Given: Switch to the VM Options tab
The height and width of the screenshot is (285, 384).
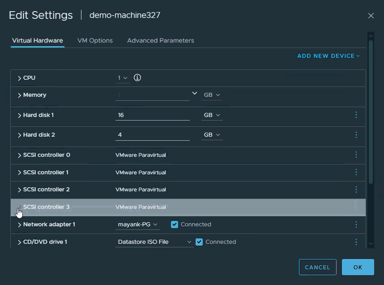Looking at the screenshot, I should pos(95,40).
